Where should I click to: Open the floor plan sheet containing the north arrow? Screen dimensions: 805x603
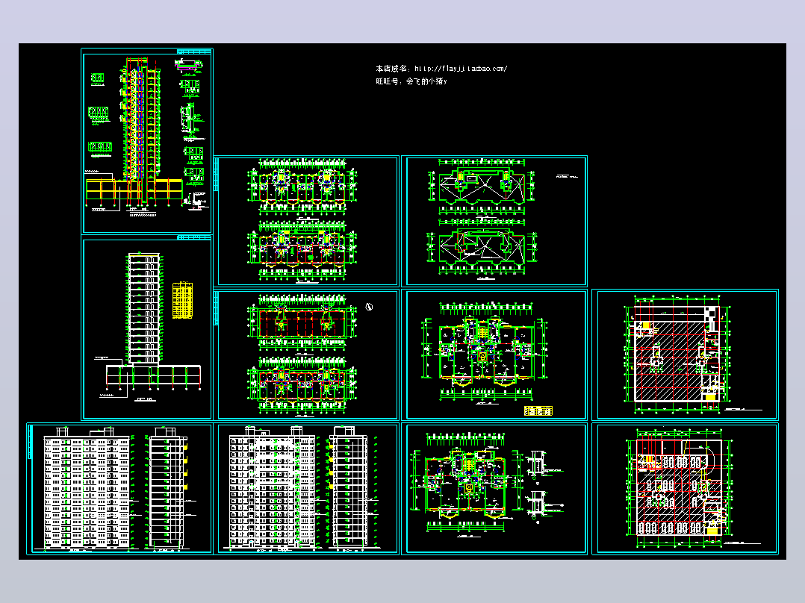306,354
